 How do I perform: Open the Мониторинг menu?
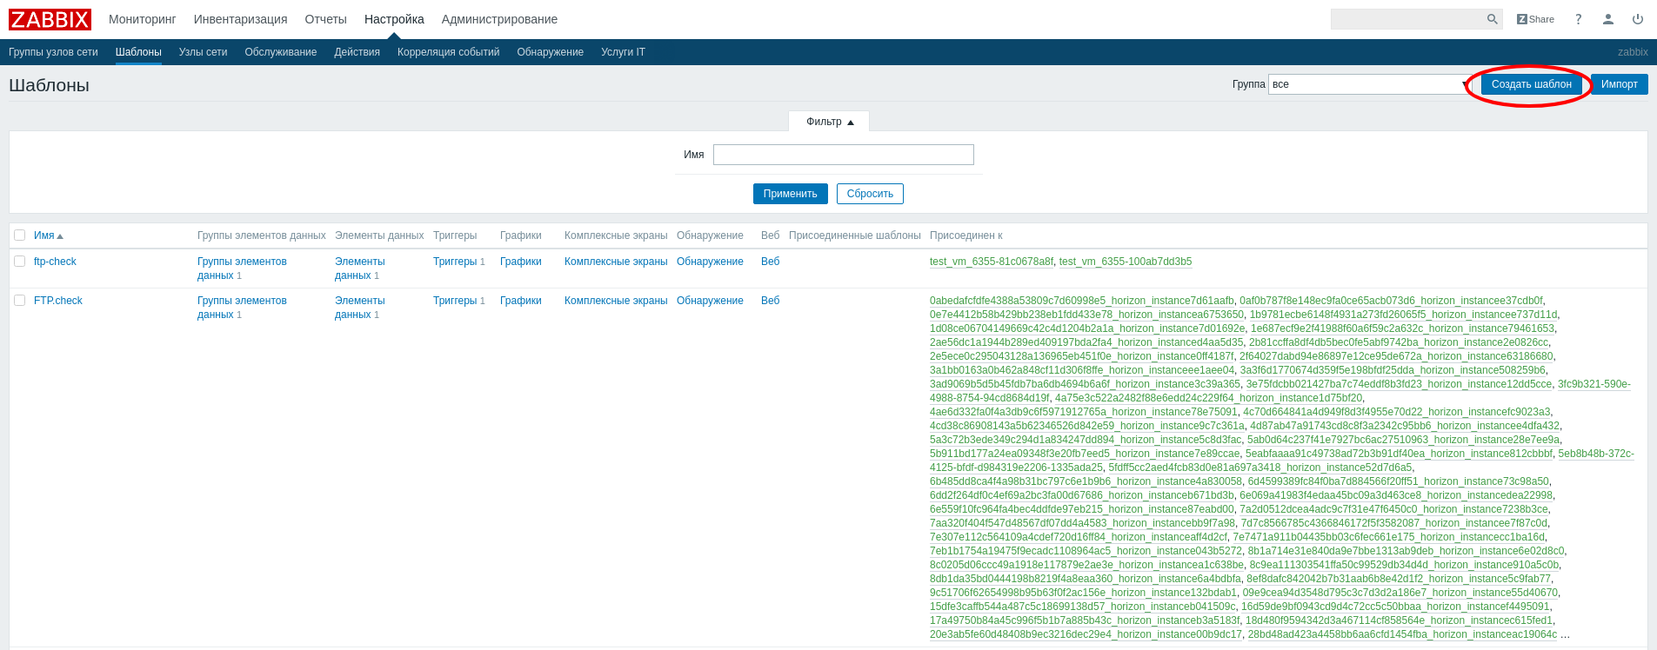(x=142, y=19)
